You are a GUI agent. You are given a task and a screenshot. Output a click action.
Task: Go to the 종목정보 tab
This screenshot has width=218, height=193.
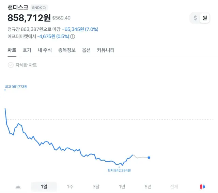point(67,50)
